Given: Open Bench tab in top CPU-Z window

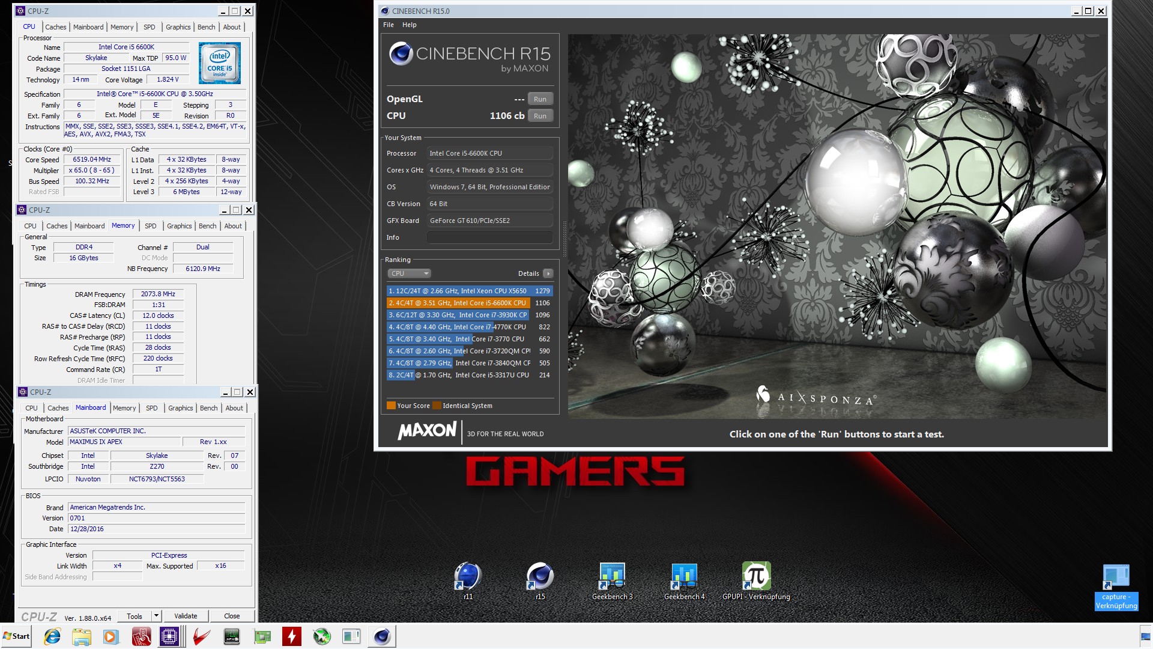Looking at the screenshot, I should click(206, 27).
